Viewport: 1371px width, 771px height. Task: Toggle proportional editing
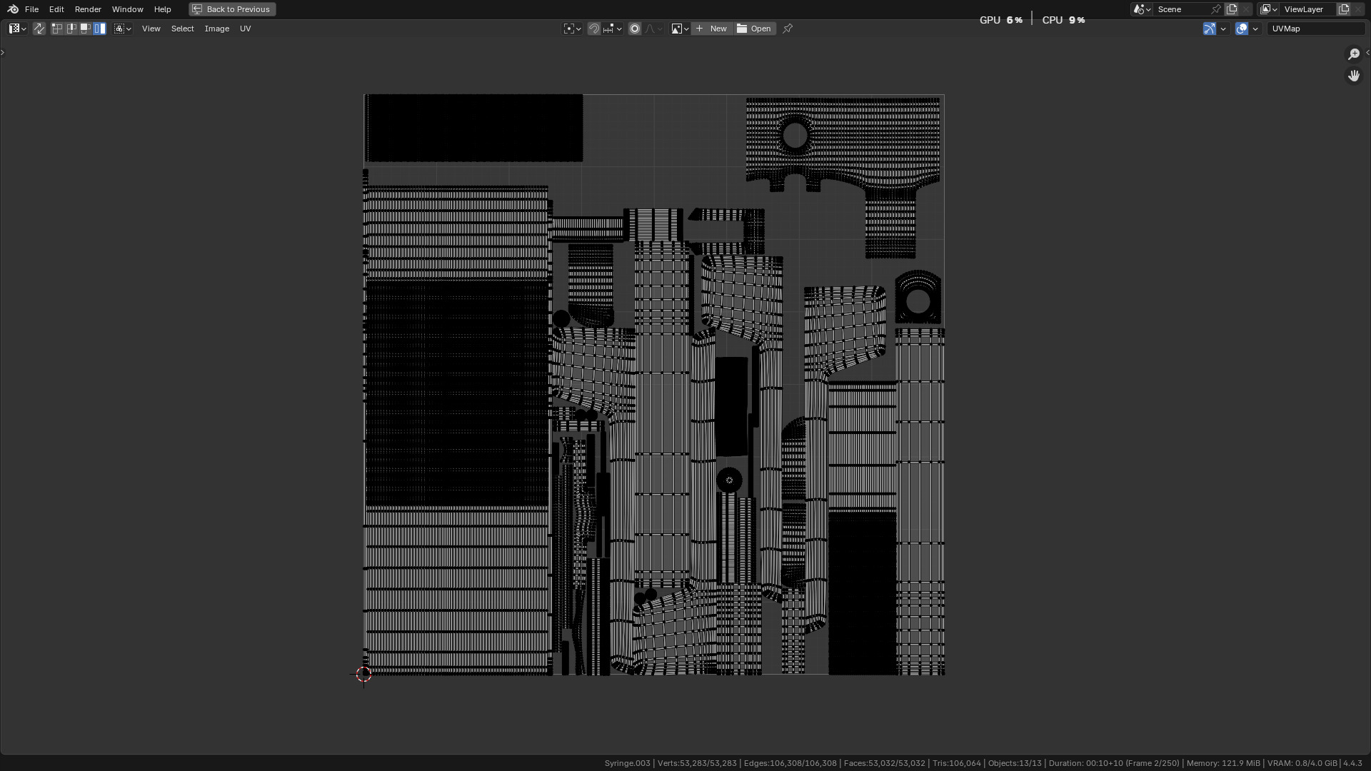[x=634, y=29]
